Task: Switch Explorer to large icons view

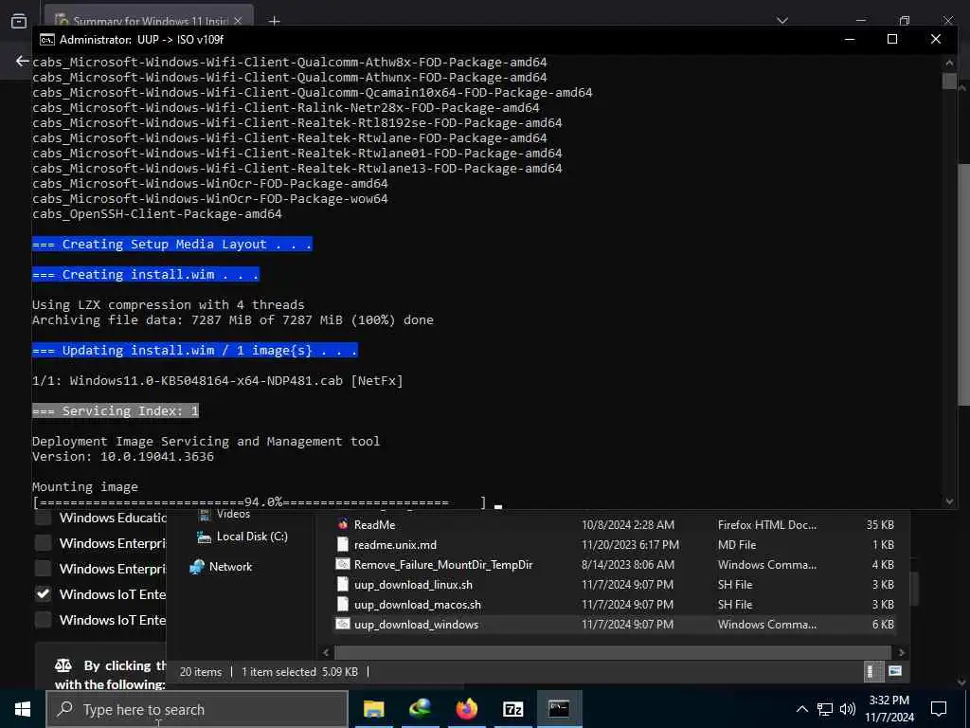Action: coord(894,671)
